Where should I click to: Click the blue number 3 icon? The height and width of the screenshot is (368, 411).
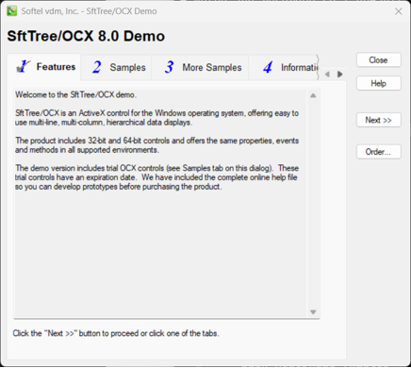170,67
